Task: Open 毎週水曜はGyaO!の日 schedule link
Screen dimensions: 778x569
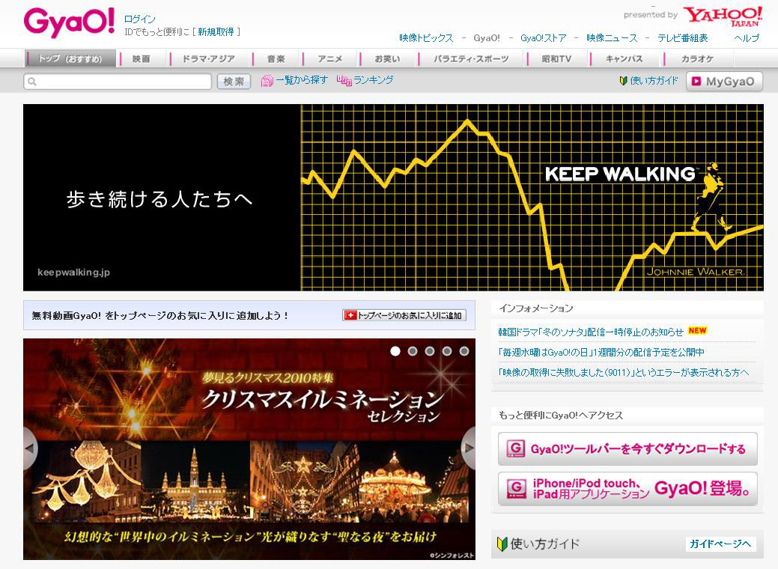Action: [601, 352]
